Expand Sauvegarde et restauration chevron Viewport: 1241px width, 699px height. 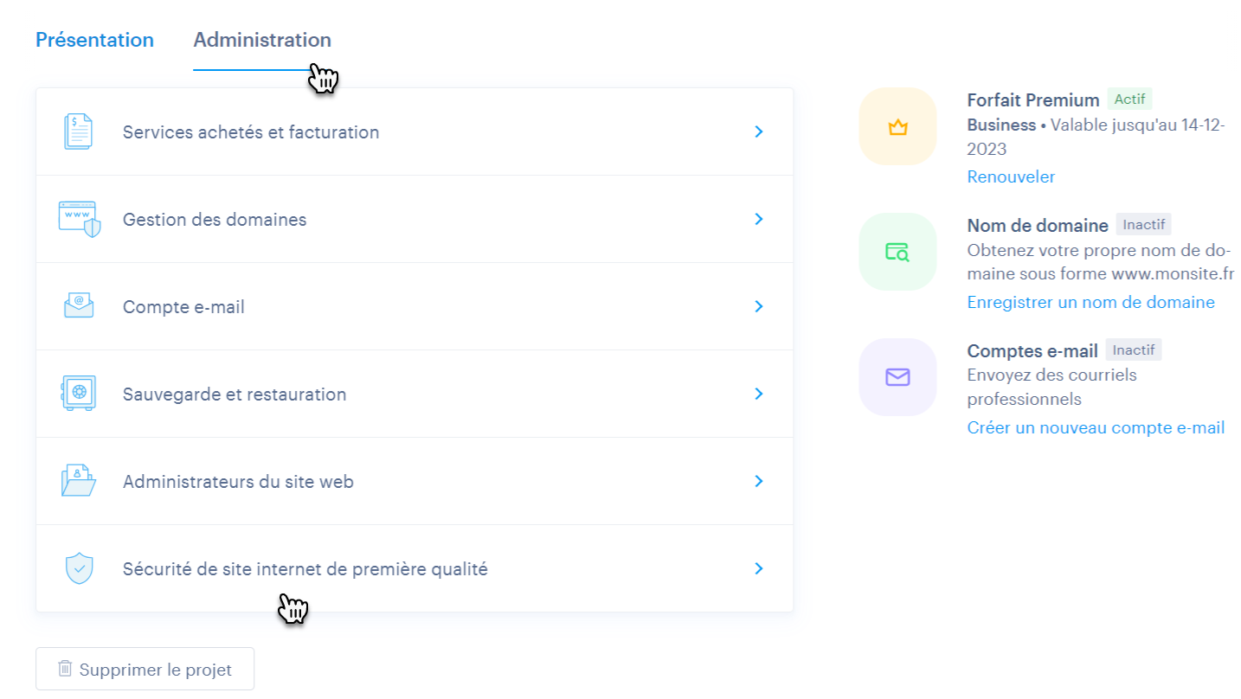point(759,394)
